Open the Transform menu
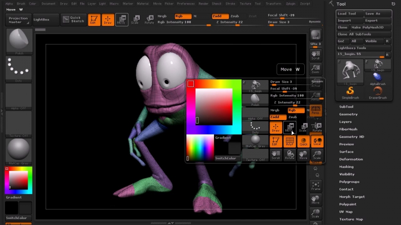 [273, 4]
